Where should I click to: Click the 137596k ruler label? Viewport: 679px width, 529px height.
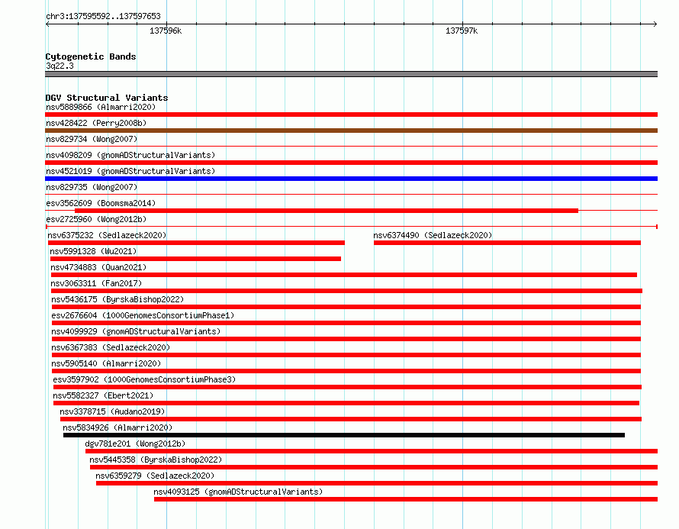pyautogui.click(x=166, y=31)
